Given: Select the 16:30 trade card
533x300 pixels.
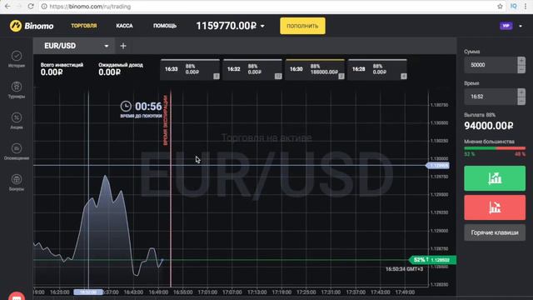Looking at the screenshot, I should pyautogui.click(x=315, y=70).
